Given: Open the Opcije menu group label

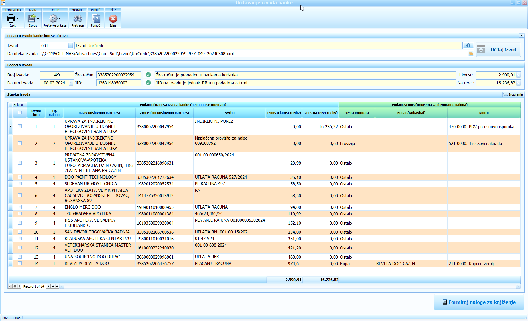Looking at the screenshot, I should pos(55,10).
